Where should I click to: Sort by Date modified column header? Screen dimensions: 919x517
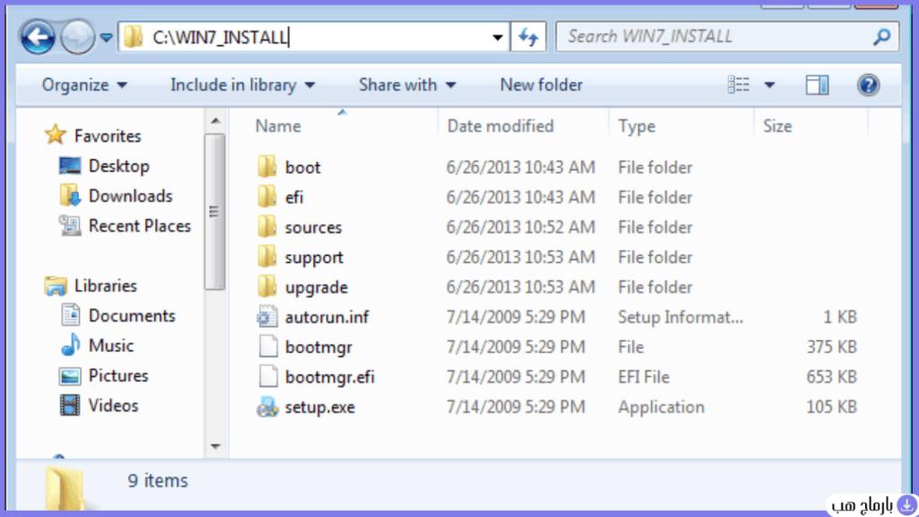pyautogui.click(x=500, y=126)
